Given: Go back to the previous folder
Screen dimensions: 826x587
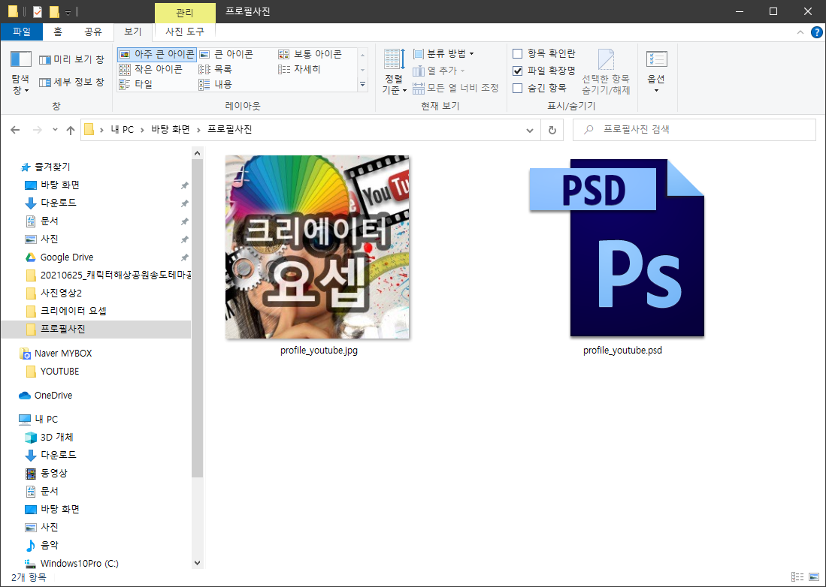Looking at the screenshot, I should 15,130.
